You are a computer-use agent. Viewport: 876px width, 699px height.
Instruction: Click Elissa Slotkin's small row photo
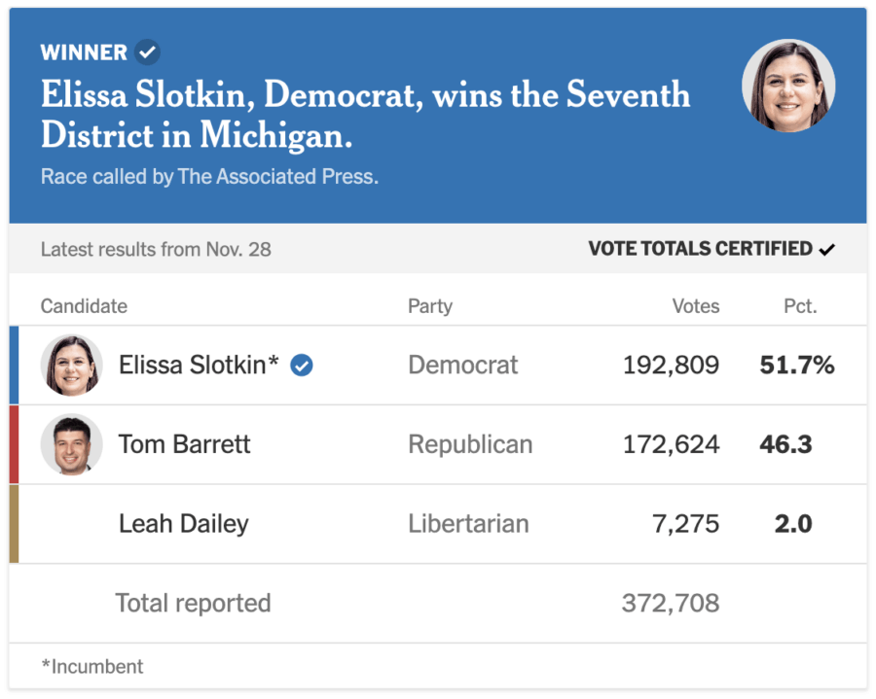[71, 366]
